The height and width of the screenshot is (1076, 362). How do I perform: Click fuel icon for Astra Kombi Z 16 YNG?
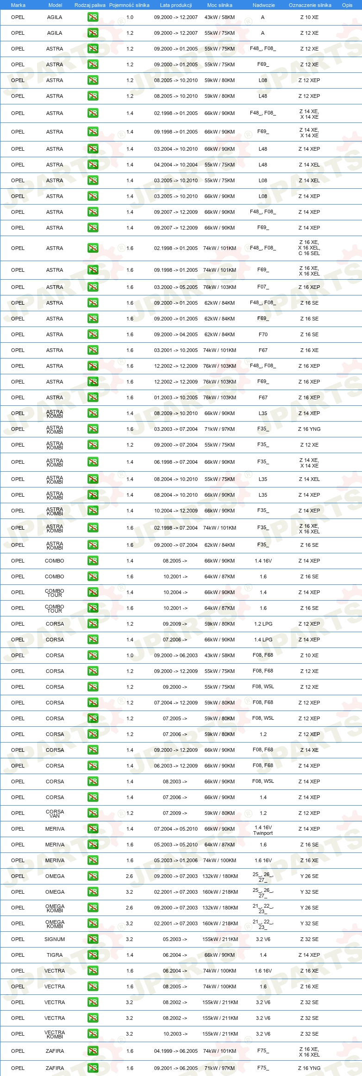(x=93, y=429)
